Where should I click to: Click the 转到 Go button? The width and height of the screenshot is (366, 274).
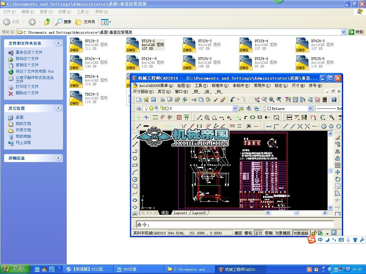tap(356, 32)
